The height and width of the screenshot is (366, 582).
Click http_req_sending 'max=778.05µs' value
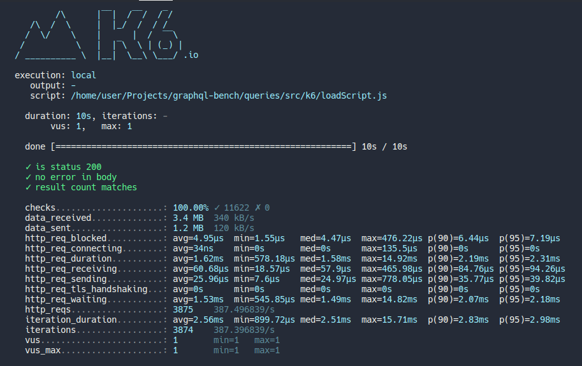391,279
